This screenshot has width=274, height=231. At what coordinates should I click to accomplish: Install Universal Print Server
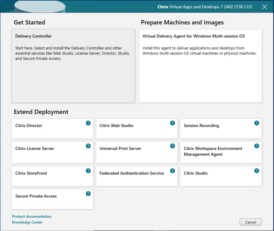click(137, 153)
